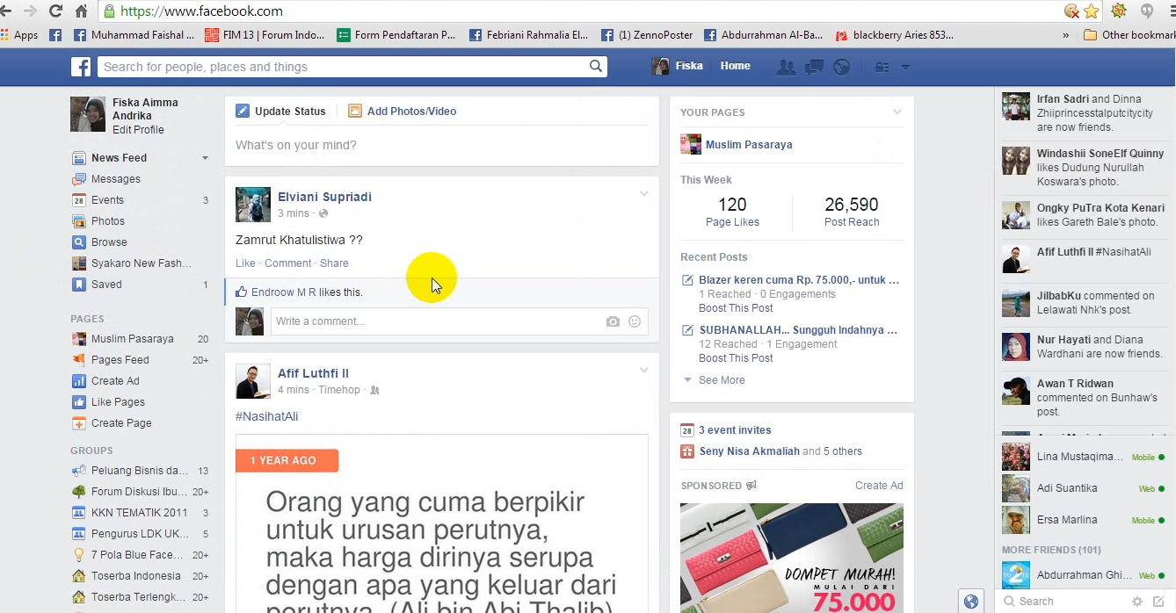The height and width of the screenshot is (613, 1176).
Task: Open the notifications globe icon
Action: [x=841, y=67]
